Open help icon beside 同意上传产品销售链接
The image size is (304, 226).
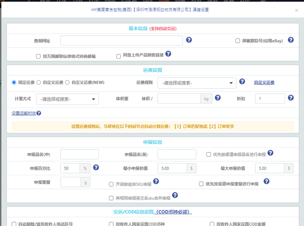click(168, 54)
